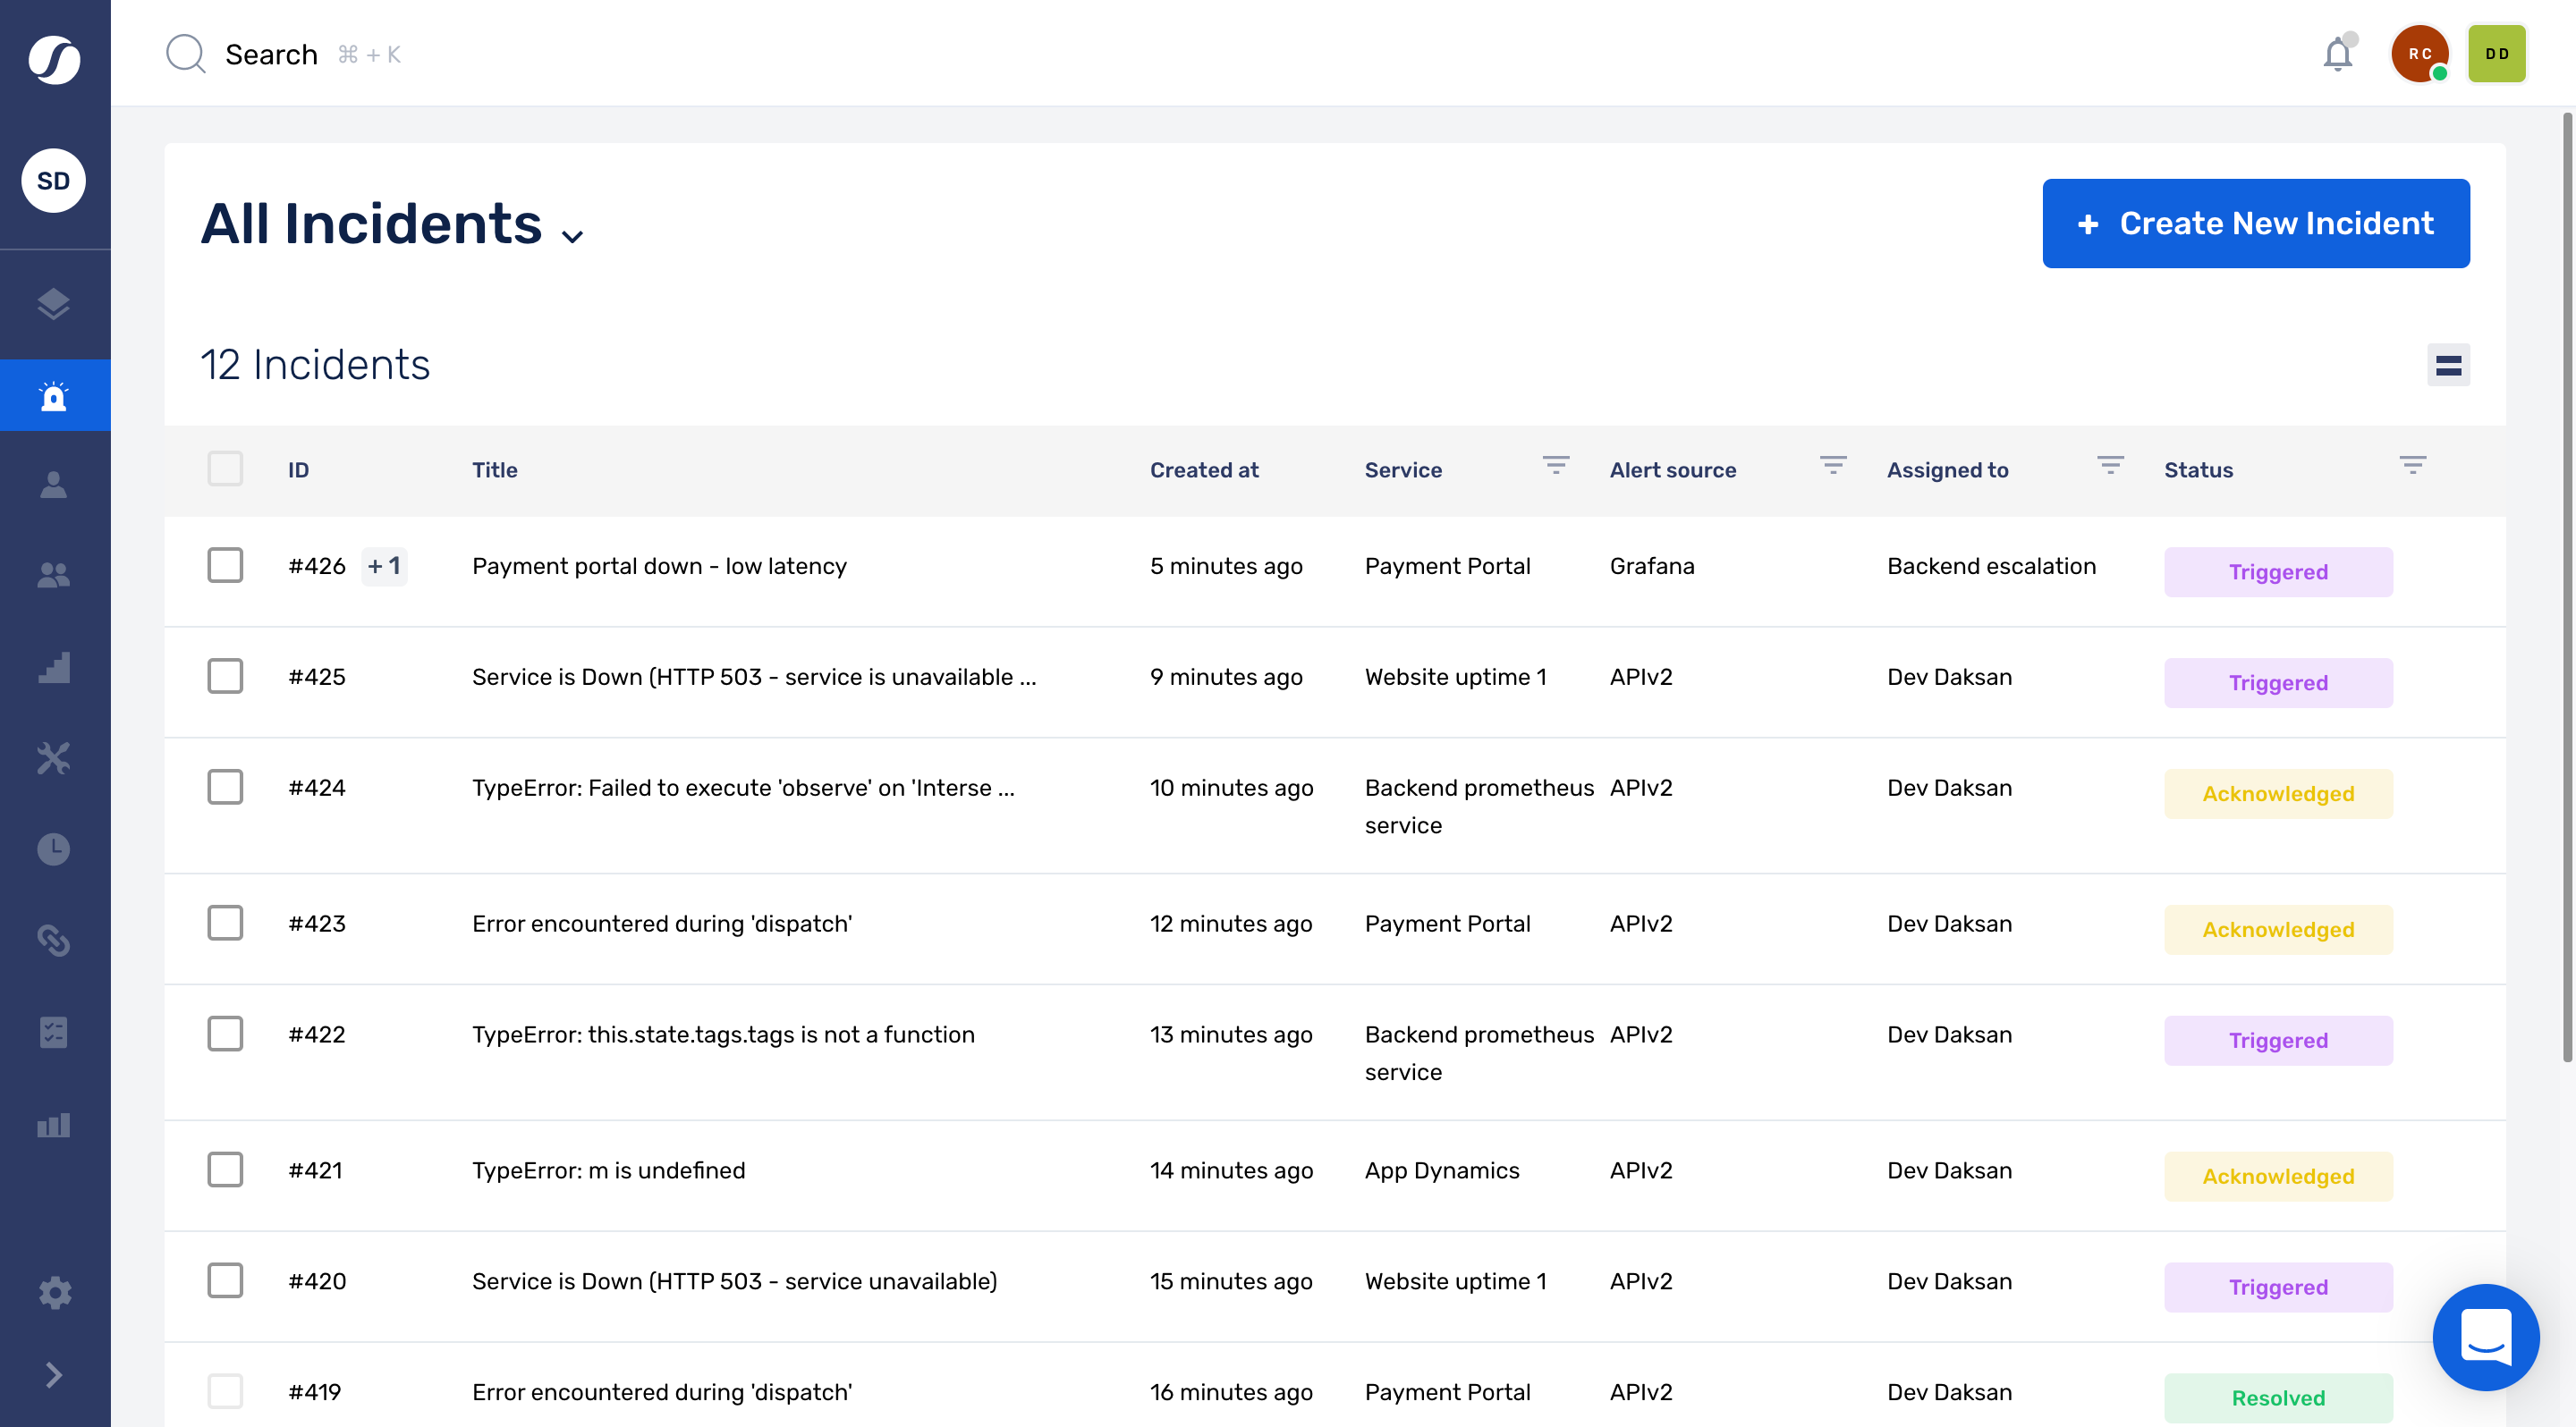Open the teams group icon in sidebar
The height and width of the screenshot is (1427, 2576).
pos(54,576)
